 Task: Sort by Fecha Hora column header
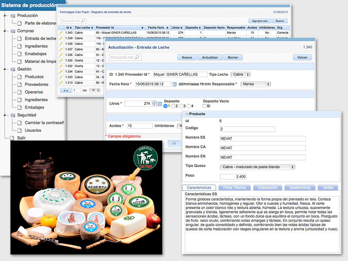[x=158, y=27]
